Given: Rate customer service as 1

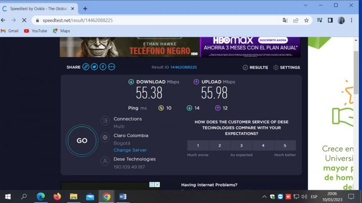Looking at the screenshot, I should [198, 146].
